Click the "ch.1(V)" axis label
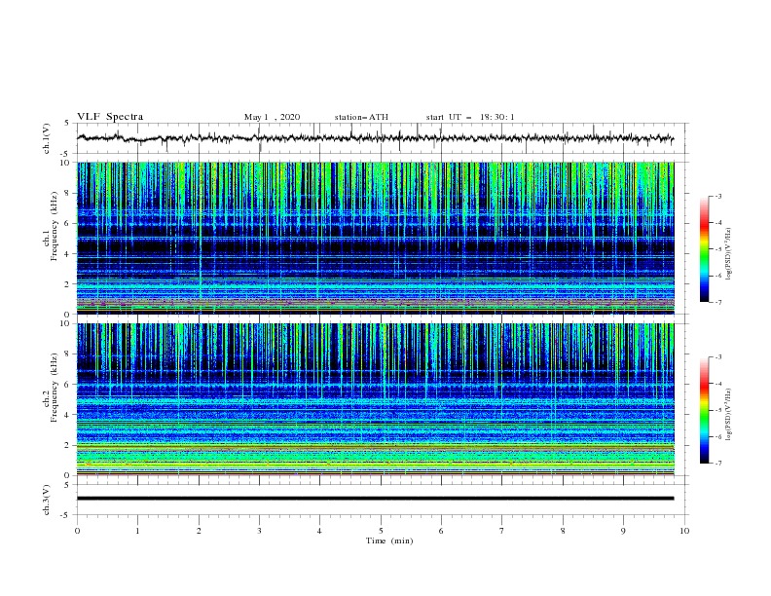The width and height of the screenshot is (771, 596). tap(47, 138)
